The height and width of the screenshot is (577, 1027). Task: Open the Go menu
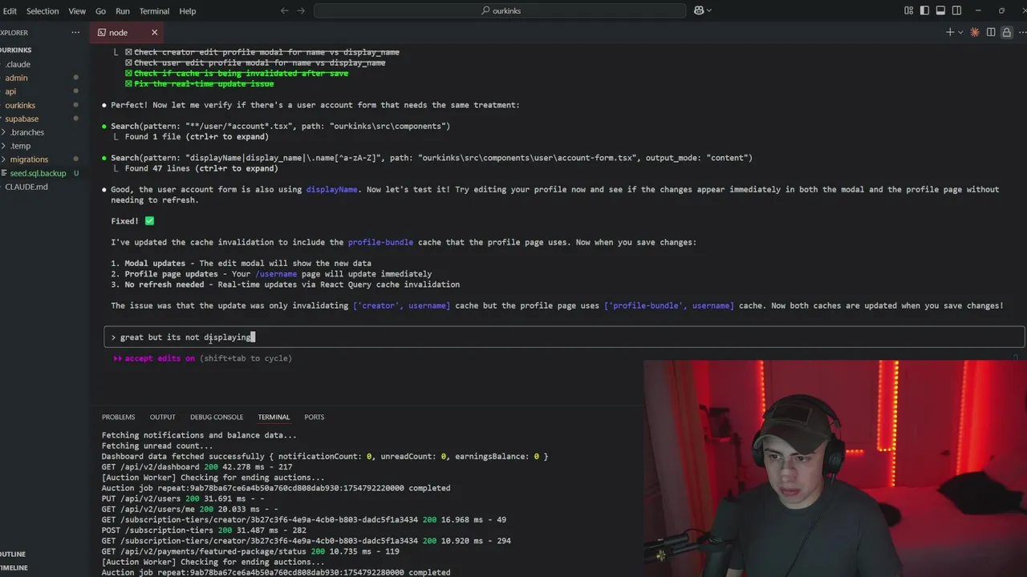(100, 11)
